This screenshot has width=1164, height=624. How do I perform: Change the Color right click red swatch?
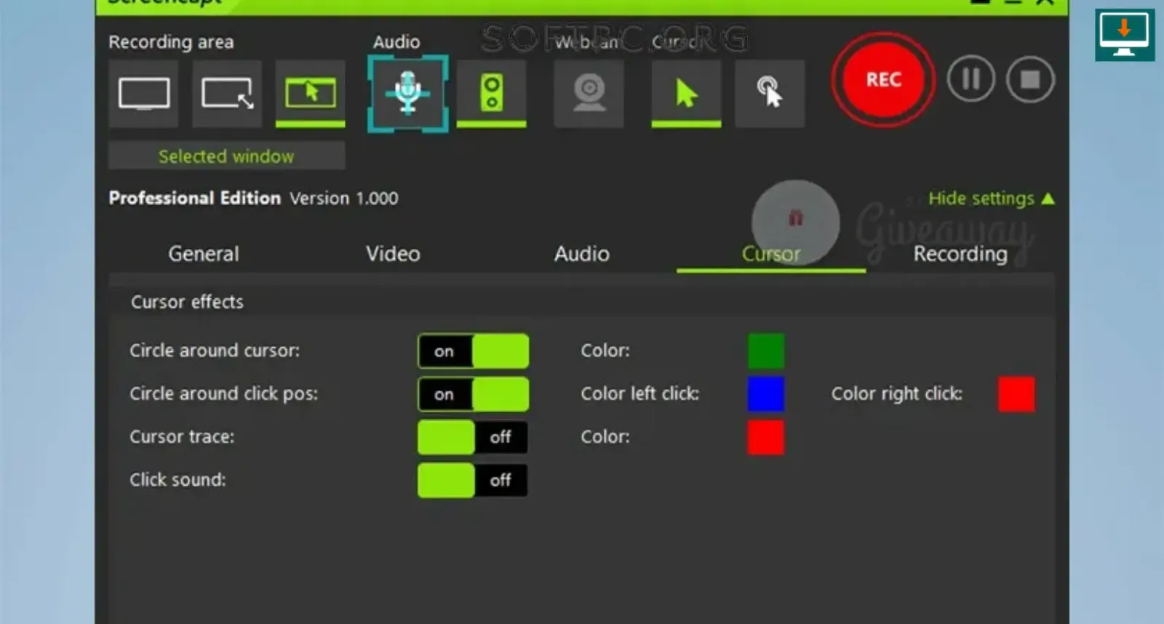point(1016,394)
